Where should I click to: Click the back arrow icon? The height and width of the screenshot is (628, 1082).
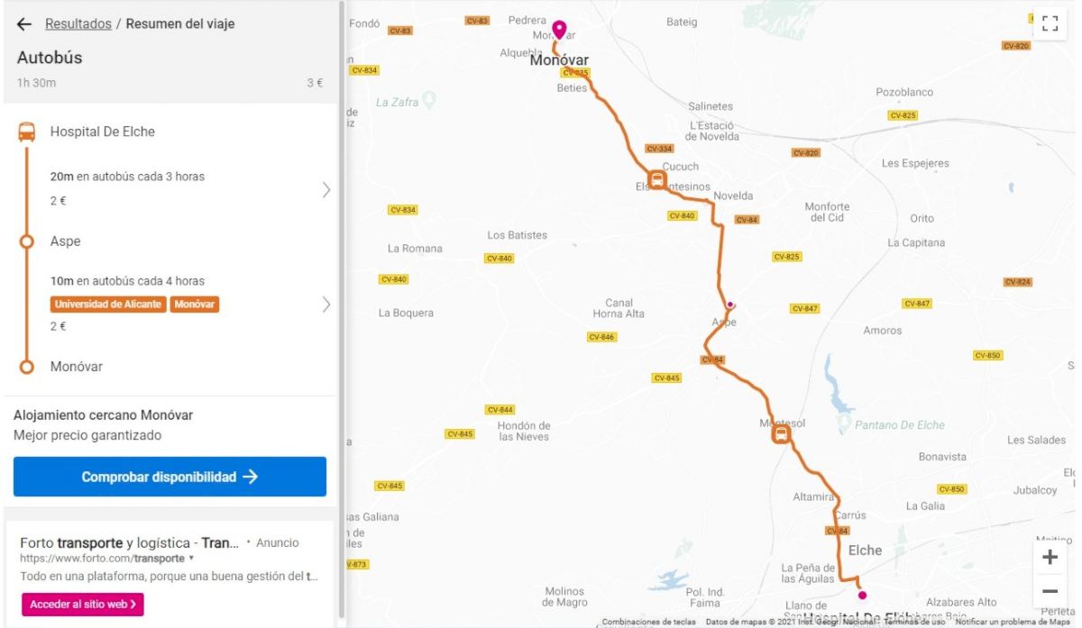(24, 24)
